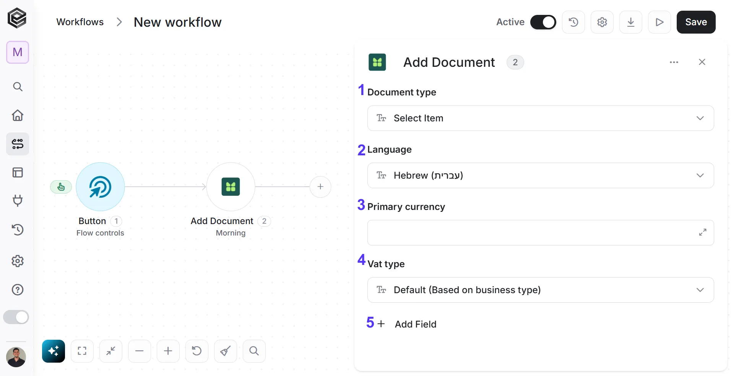
Task: Open the integrations plug icon
Action: 18,200
